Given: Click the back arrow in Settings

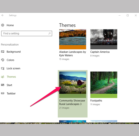Looking at the screenshot, I should click(x=3, y=15).
